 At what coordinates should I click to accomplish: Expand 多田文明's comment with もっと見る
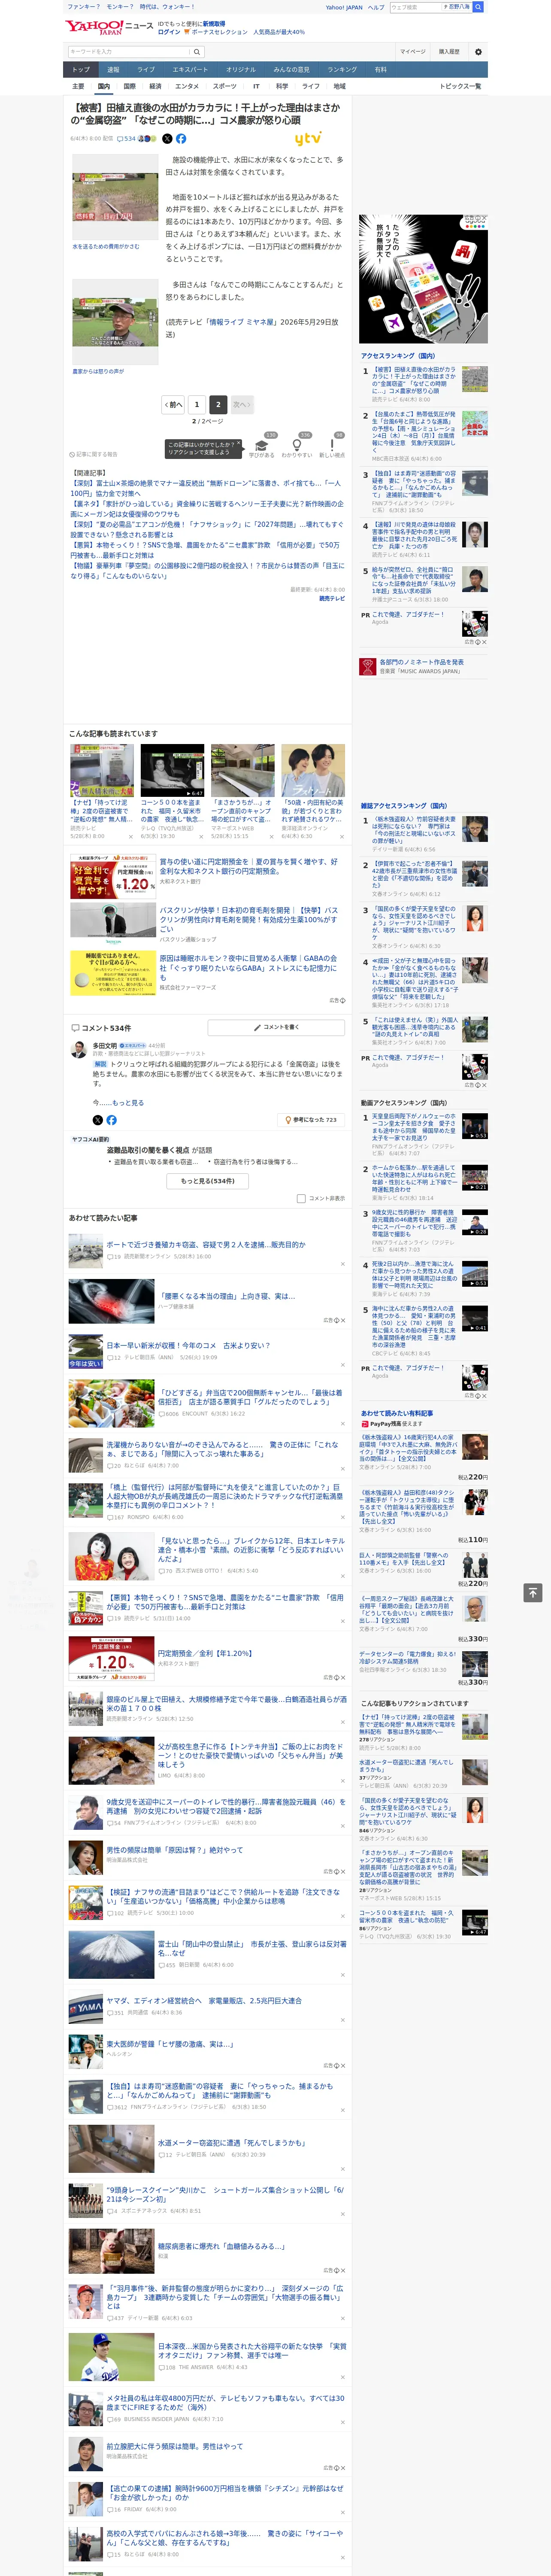coord(127,1103)
